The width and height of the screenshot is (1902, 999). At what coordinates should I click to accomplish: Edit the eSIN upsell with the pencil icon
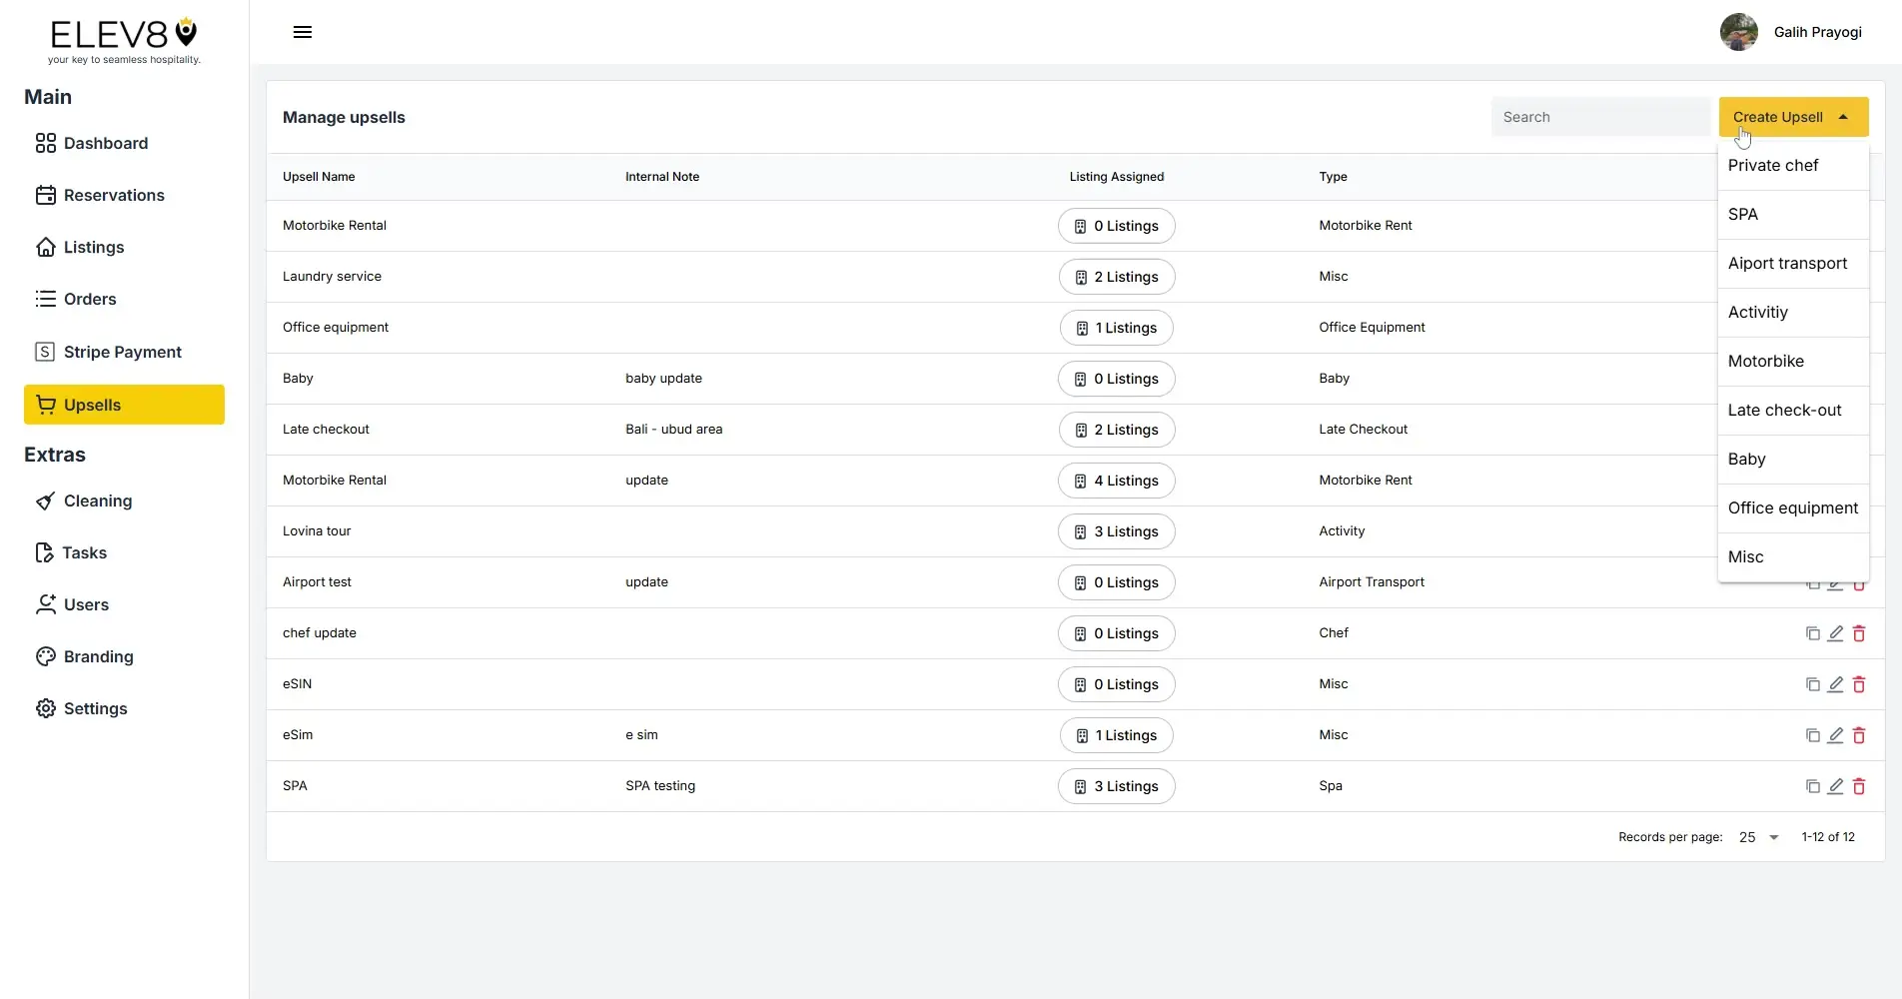point(1836,684)
